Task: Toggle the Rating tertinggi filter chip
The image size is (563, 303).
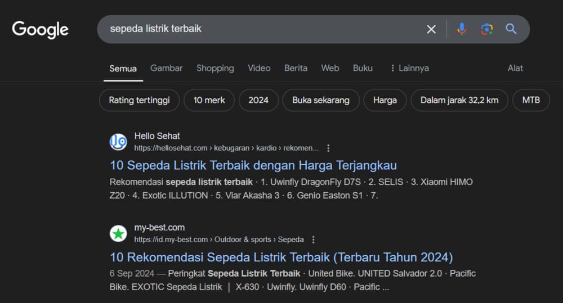Action: coord(139,100)
